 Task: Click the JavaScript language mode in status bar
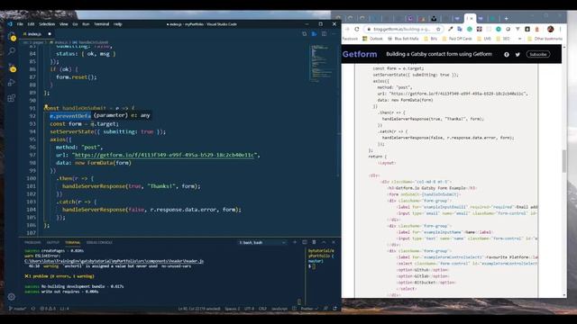279,309
